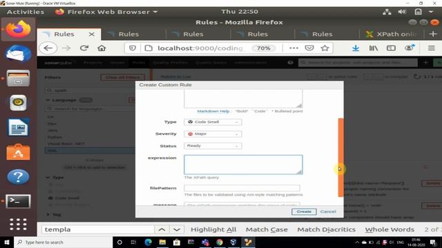442x248 pixels.
Task: Toggle Match Case in find bar
Action: coord(267,229)
